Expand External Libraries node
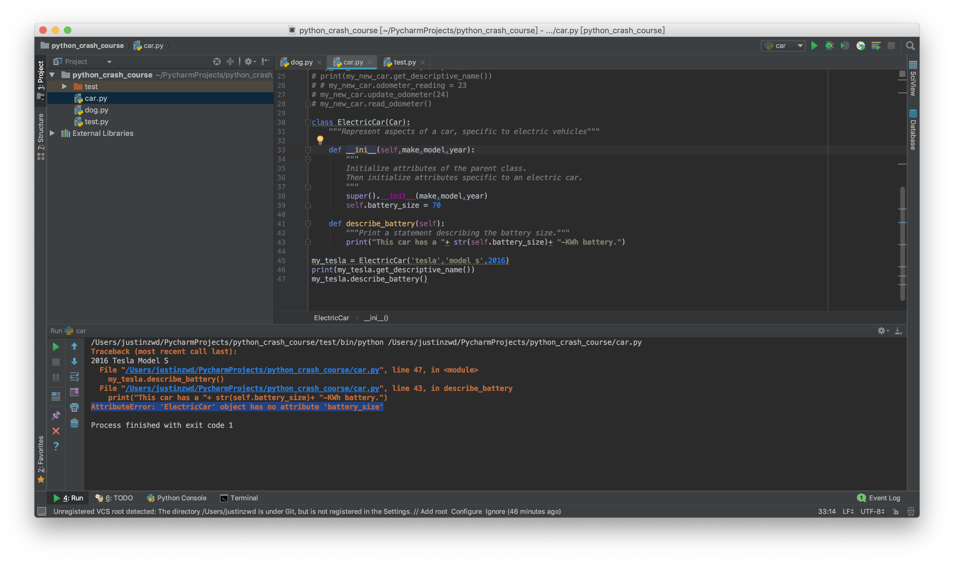The image size is (954, 563). 52,133
